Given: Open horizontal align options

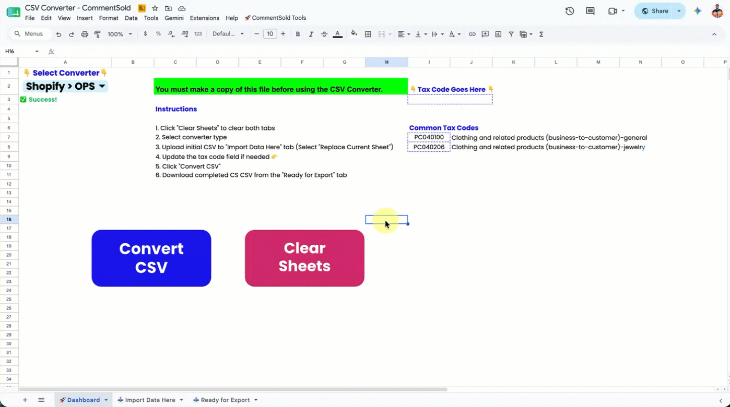Looking at the screenshot, I should click(x=404, y=34).
